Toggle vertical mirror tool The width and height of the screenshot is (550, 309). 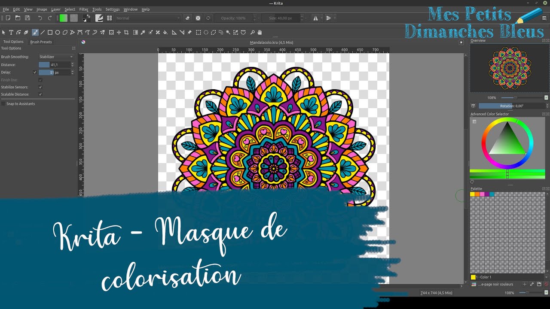(329, 18)
